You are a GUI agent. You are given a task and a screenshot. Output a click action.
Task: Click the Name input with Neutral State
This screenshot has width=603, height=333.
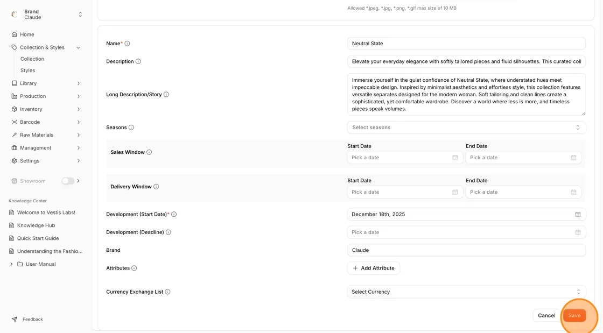466,44
